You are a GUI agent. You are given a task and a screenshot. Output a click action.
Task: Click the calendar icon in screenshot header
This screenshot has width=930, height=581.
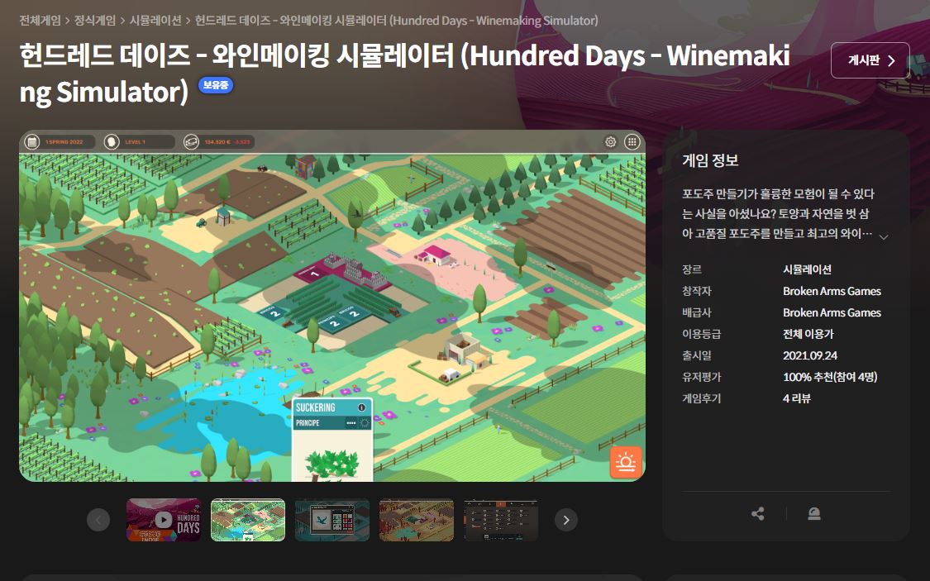tap(32, 141)
